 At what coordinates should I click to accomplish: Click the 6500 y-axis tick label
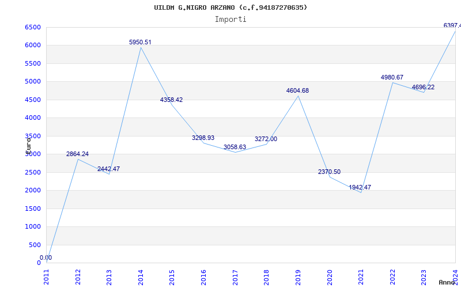click(33, 27)
